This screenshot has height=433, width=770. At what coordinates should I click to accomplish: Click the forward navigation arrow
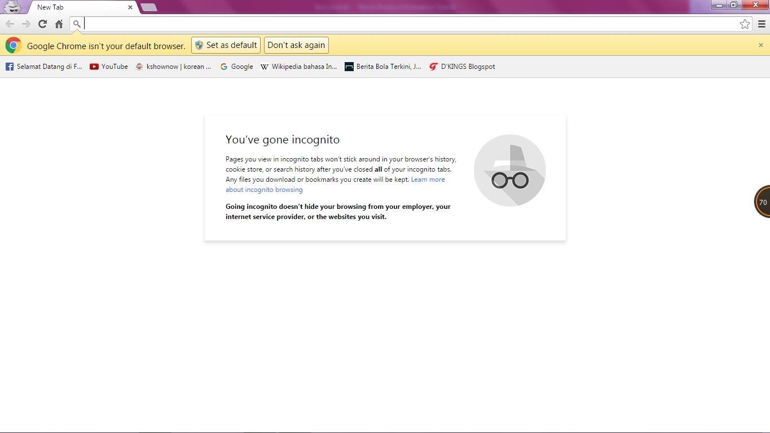coord(26,24)
